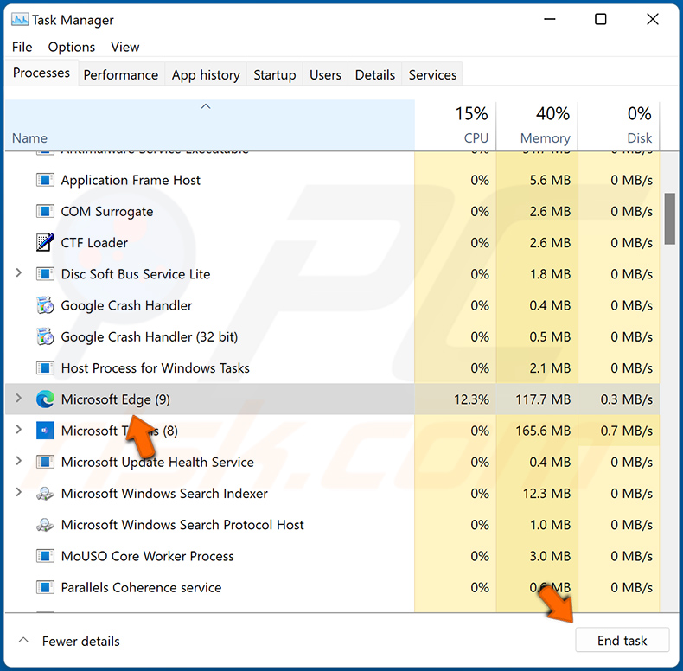
Task: Click the Google Crash Handler icon
Action: click(45, 305)
